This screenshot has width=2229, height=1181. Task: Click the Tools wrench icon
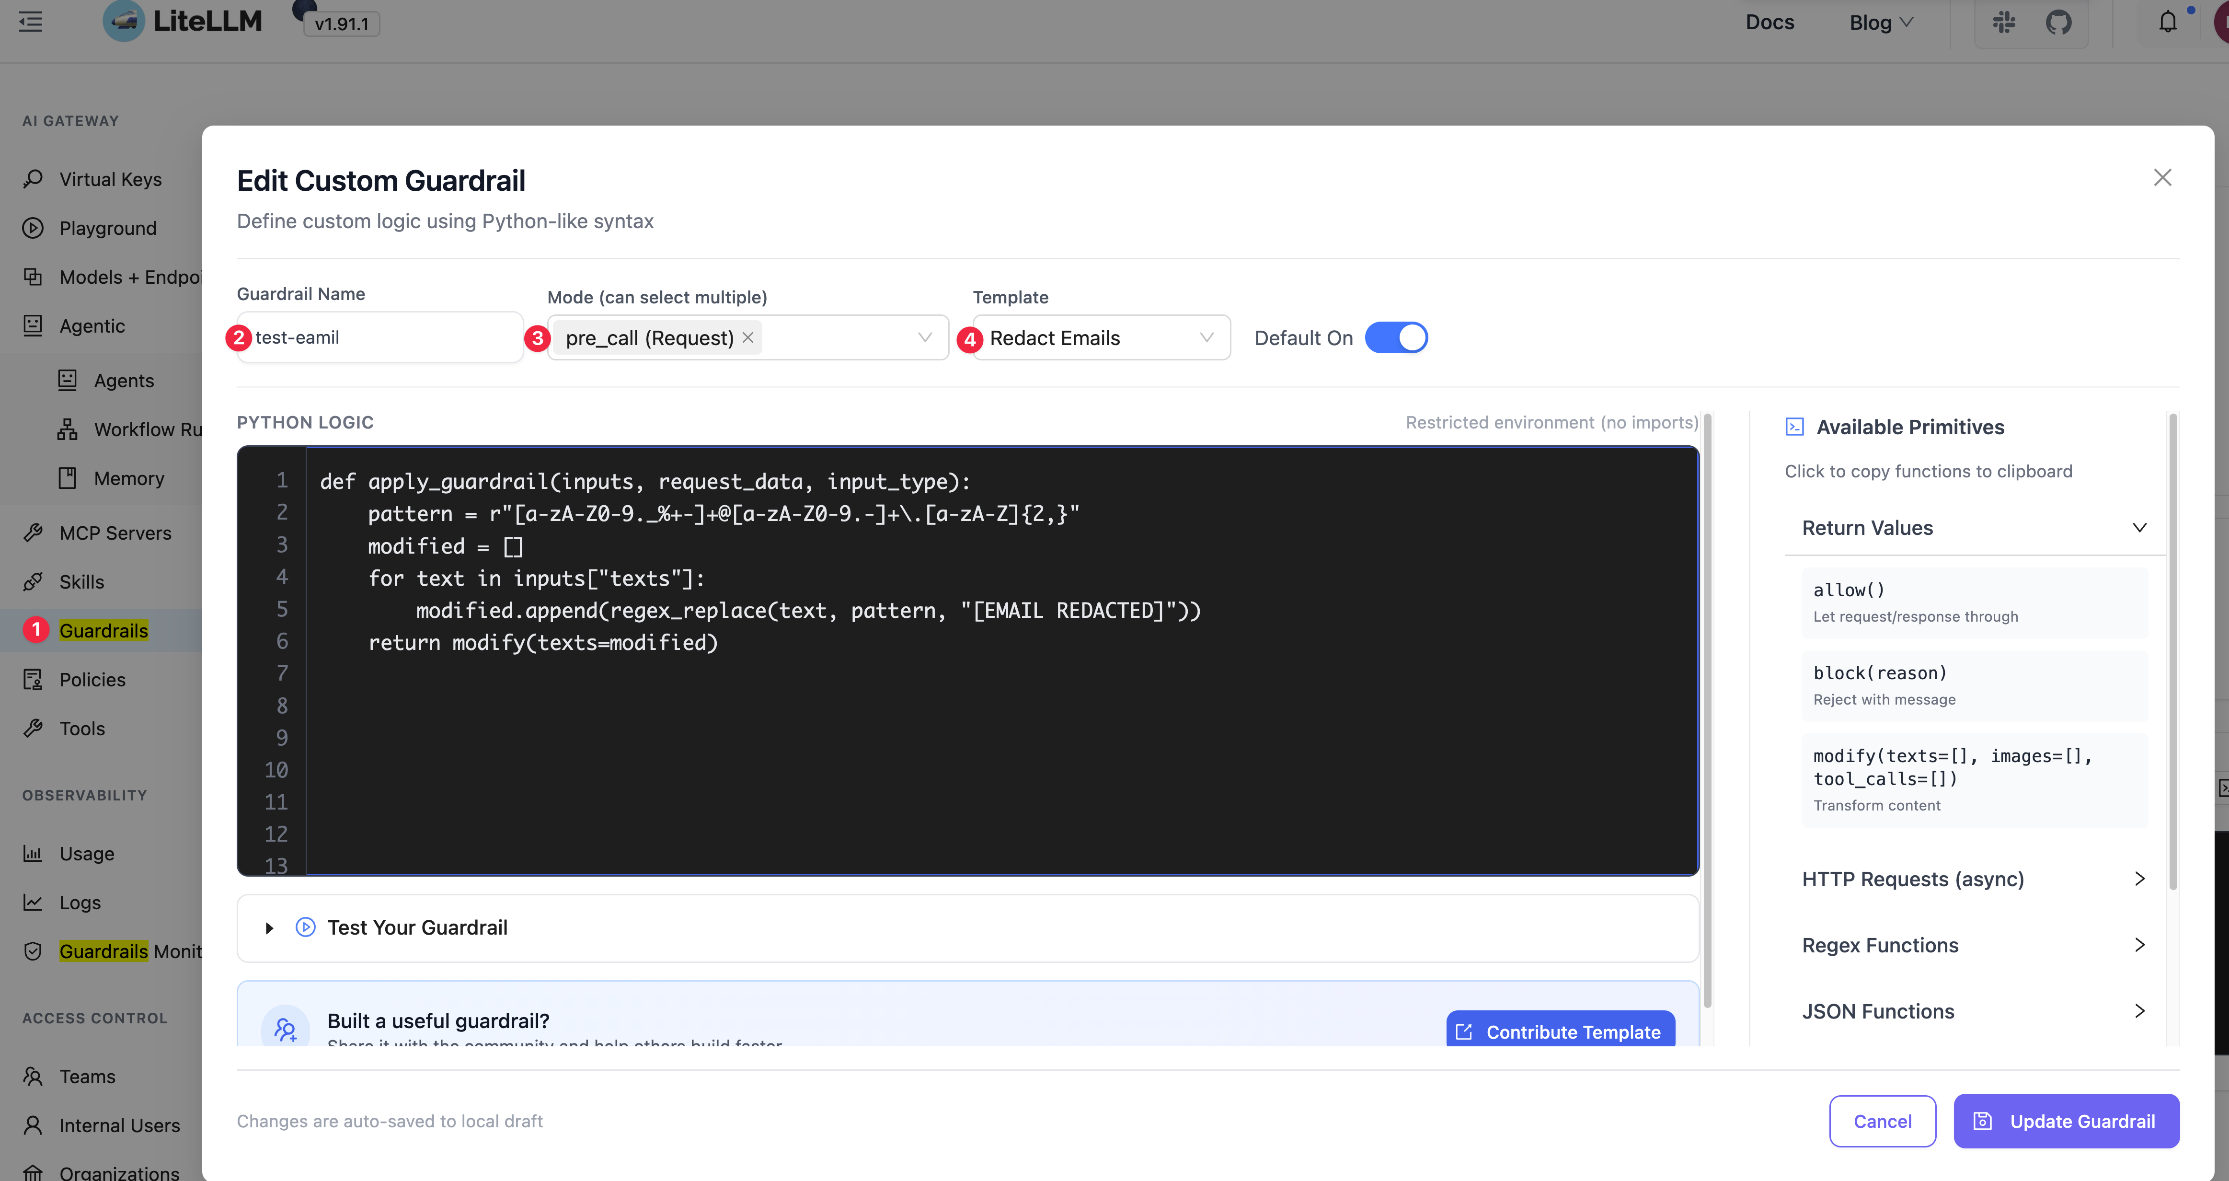33,728
